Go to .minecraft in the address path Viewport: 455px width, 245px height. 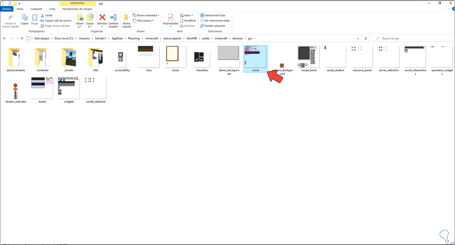tap(152, 39)
